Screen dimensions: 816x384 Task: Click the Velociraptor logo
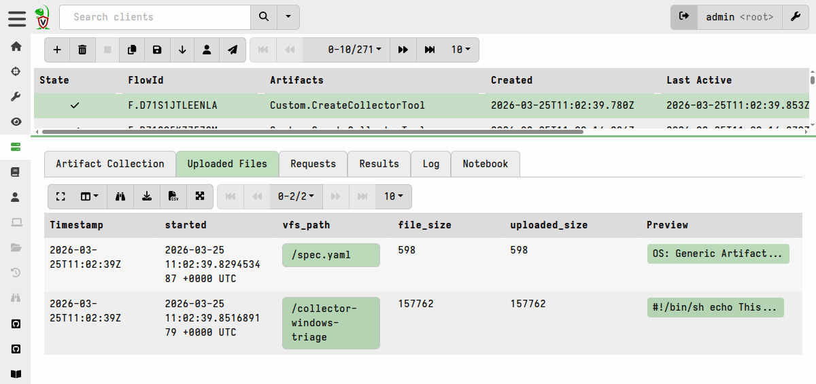[x=43, y=17]
